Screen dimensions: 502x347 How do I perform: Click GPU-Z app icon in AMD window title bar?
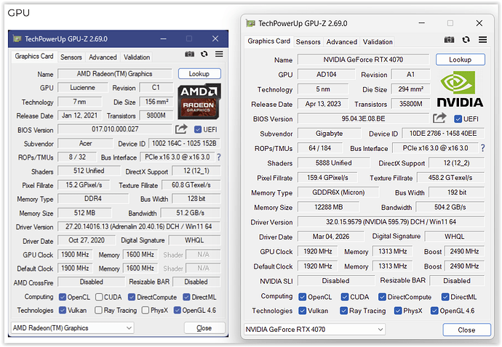17,39
